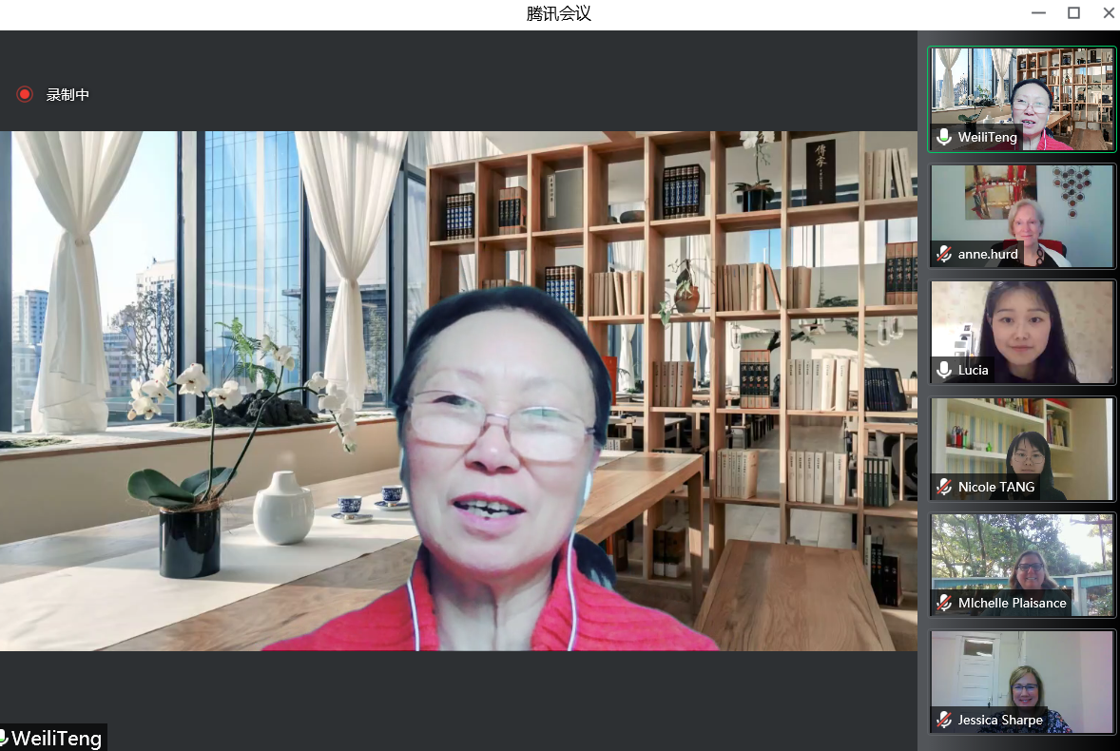1120x751 pixels.
Task: Click Nicole TANG's muted microphone icon
Action: (944, 488)
